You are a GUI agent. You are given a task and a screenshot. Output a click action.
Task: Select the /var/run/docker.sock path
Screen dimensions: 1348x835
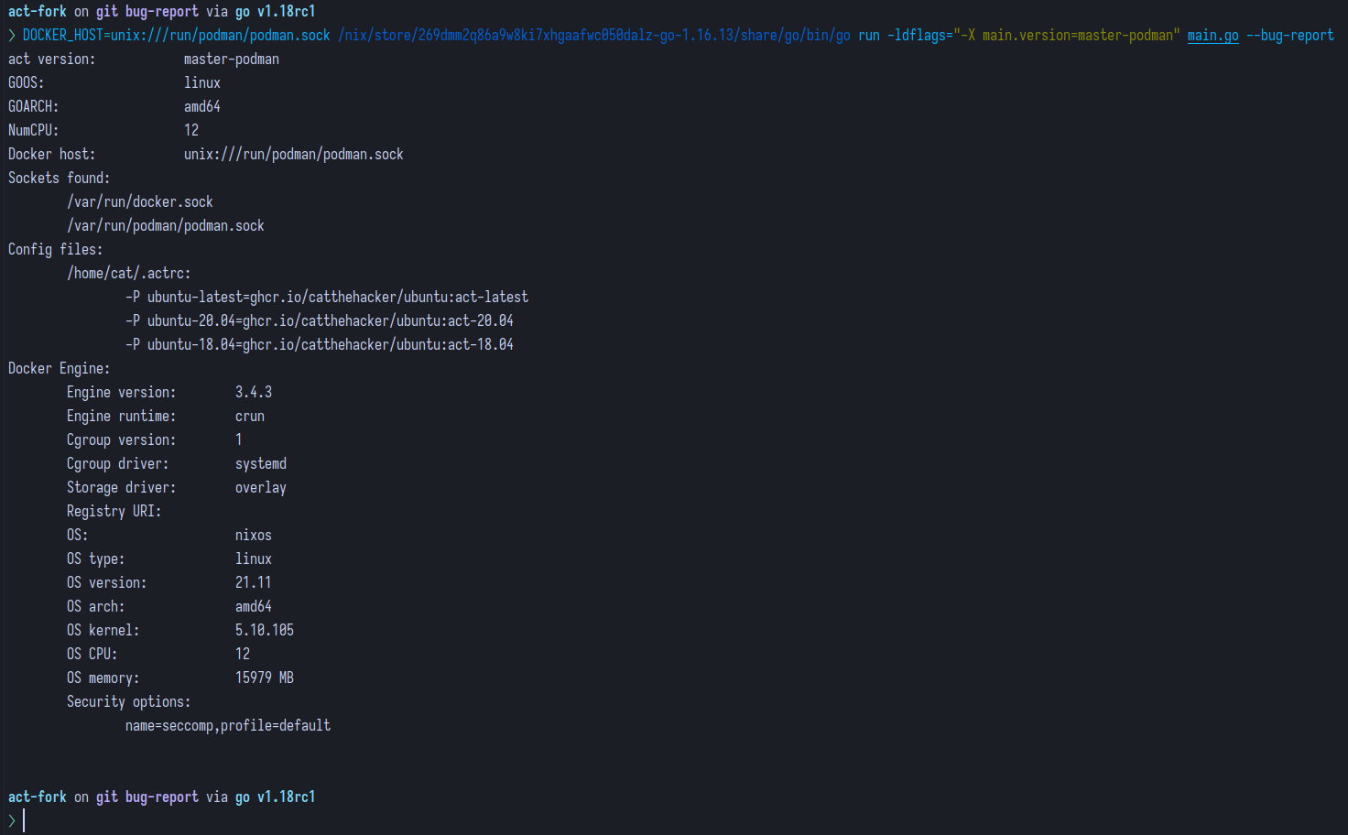(140, 202)
